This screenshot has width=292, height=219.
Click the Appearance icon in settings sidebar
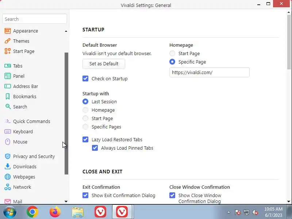click(x=7, y=31)
